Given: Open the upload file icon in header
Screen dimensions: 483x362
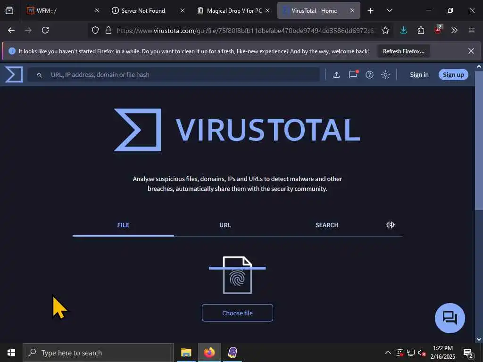Looking at the screenshot, I should tap(336, 75).
